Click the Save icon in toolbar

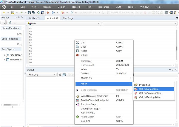point(29,13)
